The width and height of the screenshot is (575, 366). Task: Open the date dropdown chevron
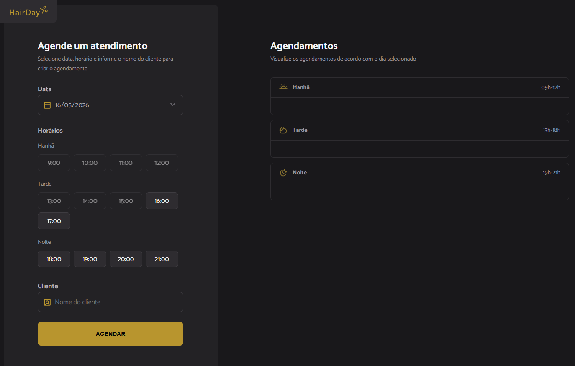(x=173, y=105)
